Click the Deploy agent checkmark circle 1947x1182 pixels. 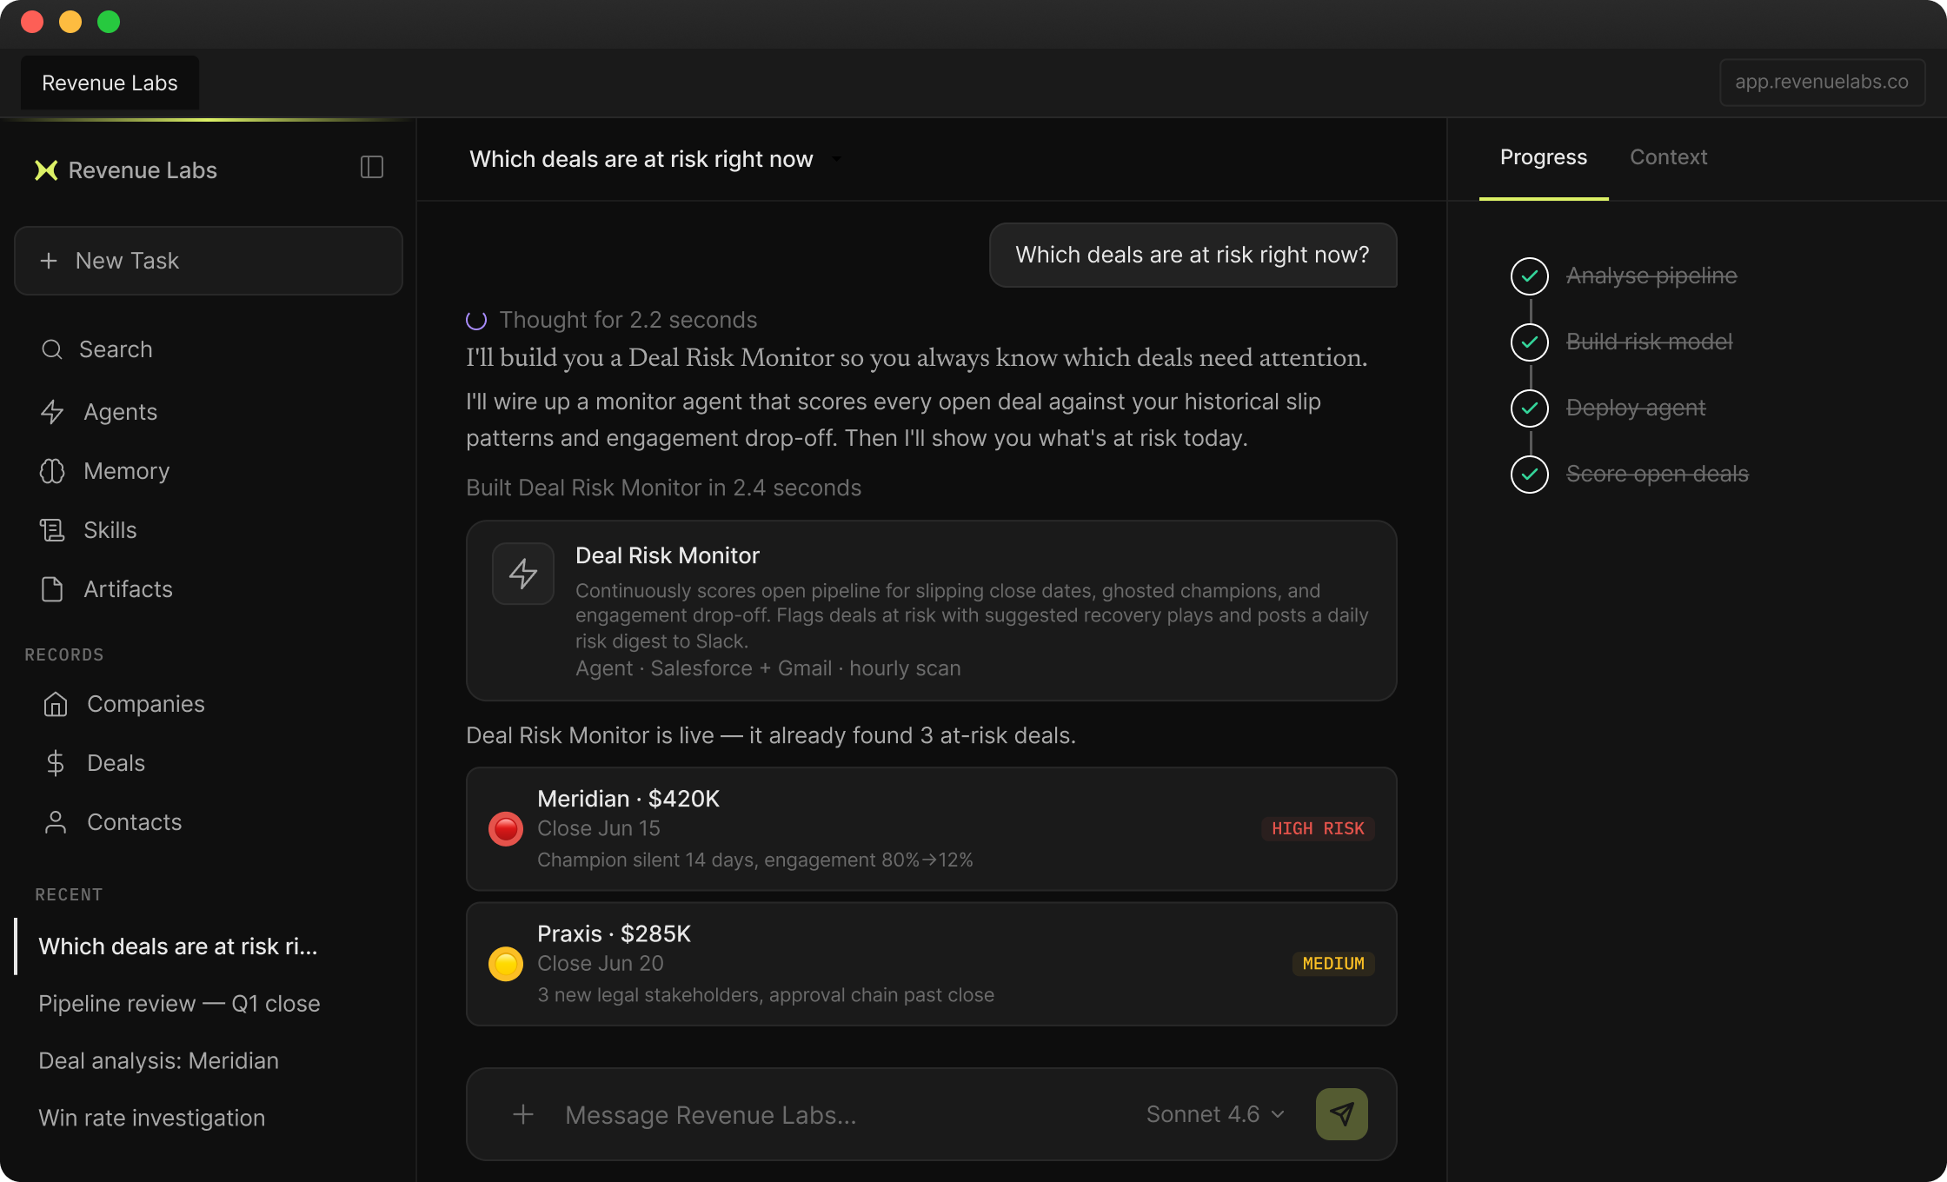(x=1530, y=408)
